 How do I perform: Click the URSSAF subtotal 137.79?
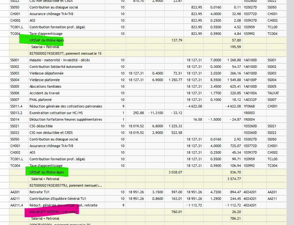pos(177,40)
